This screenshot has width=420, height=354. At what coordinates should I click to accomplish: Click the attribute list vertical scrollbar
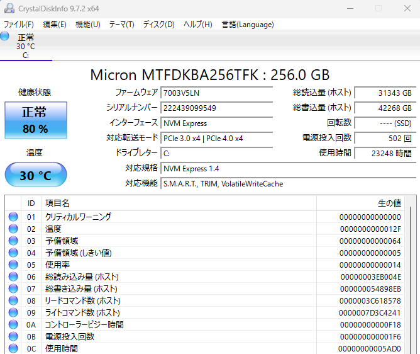click(411, 277)
